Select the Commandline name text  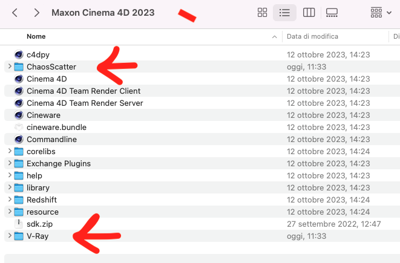(x=51, y=140)
